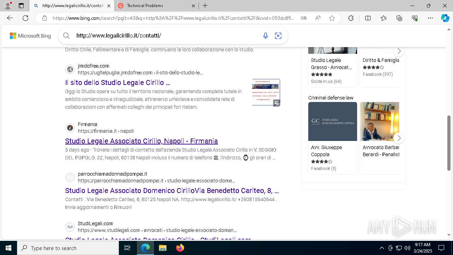
Task: Reload the page with the refresh icon
Action: 25,18
